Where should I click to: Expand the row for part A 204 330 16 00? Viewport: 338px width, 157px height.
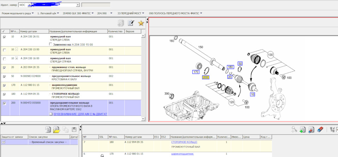pos(16,58)
